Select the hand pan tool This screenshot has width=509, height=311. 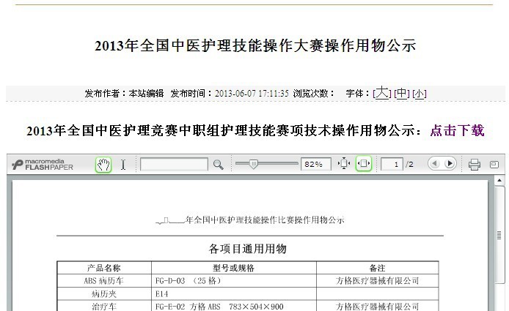[x=103, y=165]
